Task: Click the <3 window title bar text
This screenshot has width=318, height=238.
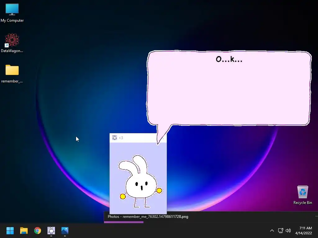Action: pyautogui.click(x=121, y=138)
